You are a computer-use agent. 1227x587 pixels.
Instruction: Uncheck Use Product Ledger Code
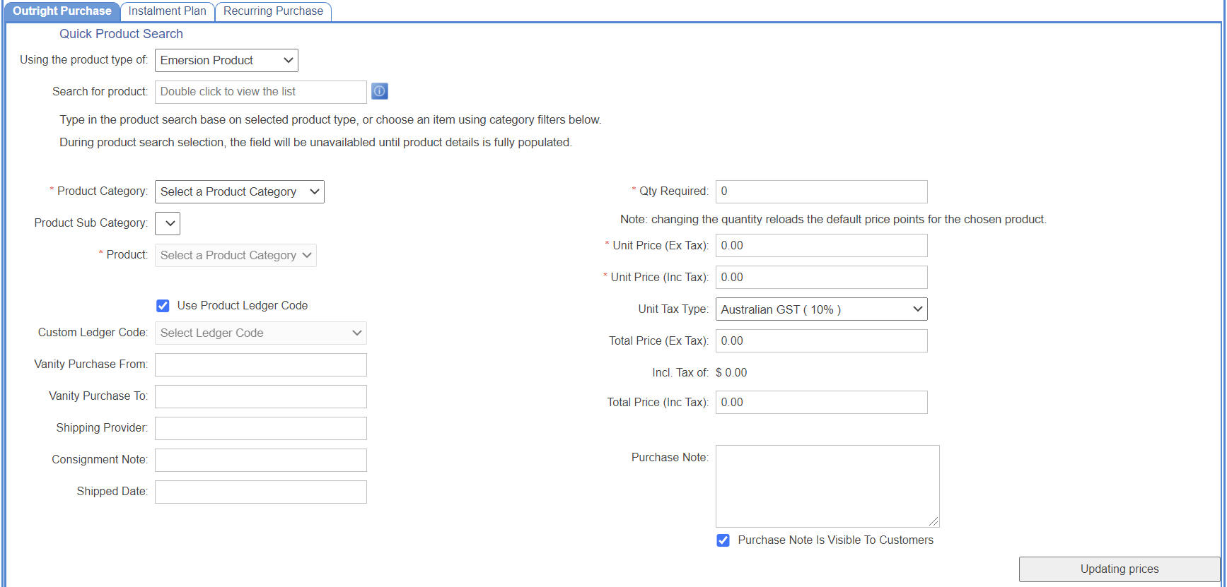pos(163,306)
